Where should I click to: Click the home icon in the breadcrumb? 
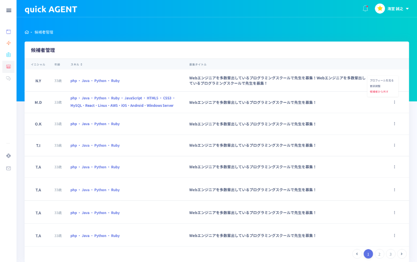pyautogui.click(x=27, y=32)
